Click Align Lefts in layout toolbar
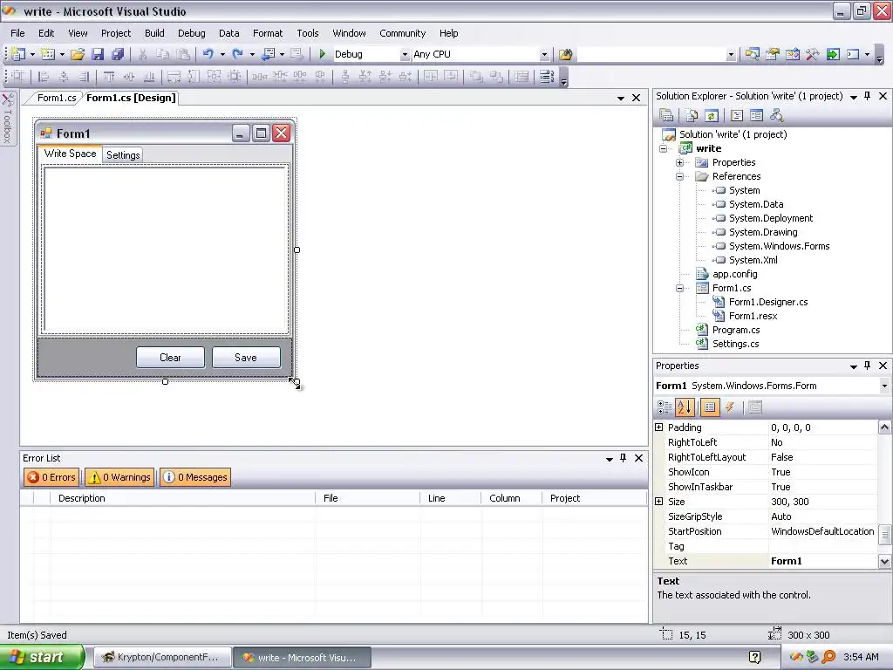This screenshot has width=893, height=670. (44, 77)
